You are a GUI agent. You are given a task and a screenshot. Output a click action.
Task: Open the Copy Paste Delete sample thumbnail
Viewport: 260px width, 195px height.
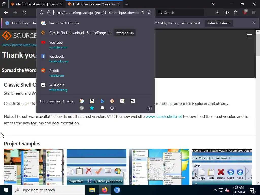click(x=222, y=167)
